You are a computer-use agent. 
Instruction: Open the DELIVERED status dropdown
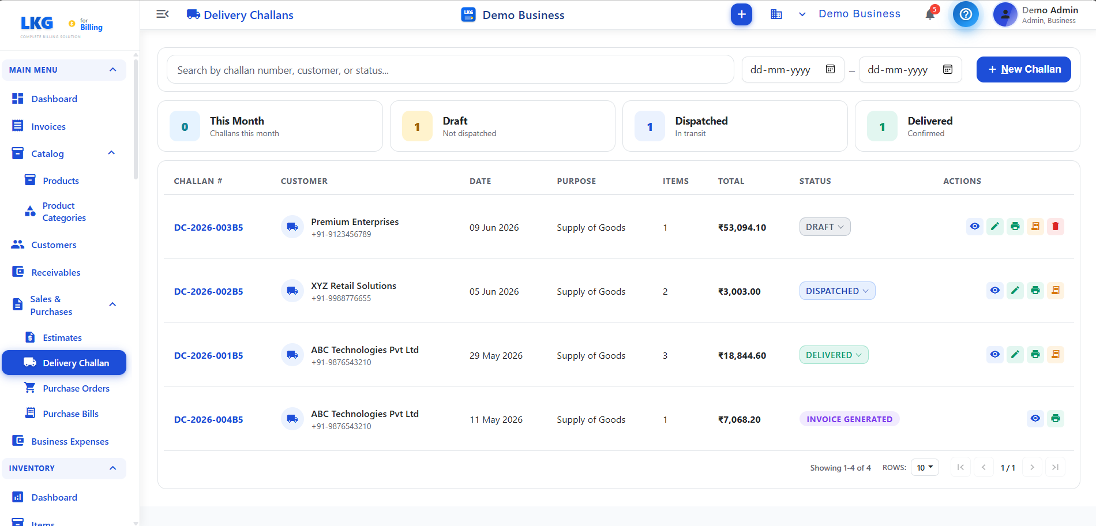pyautogui.click(x=834, y=355)
